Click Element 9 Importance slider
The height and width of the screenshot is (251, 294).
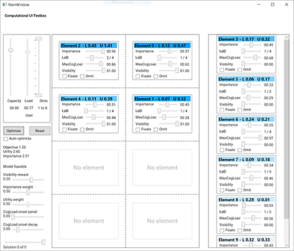[251, 245]
